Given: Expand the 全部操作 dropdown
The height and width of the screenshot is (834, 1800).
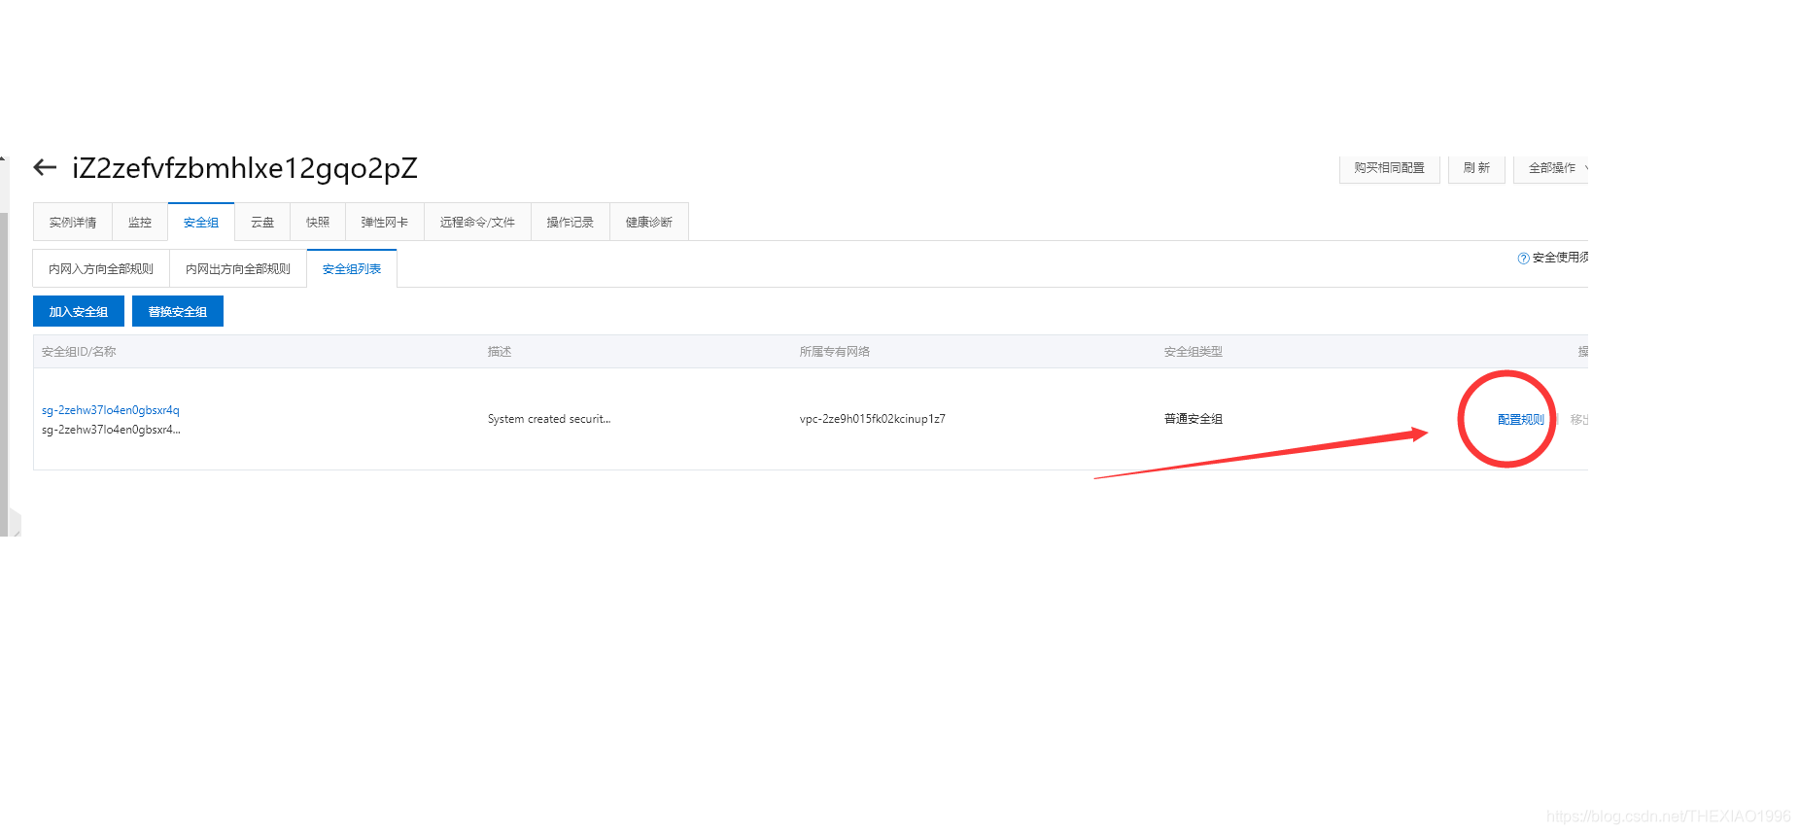Looking at the screenshot, I should [1552, 168].
